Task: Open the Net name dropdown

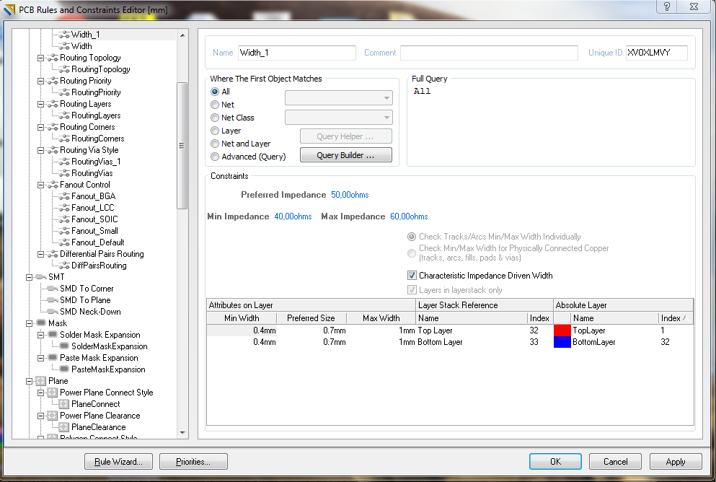Action: click(339, 97)
